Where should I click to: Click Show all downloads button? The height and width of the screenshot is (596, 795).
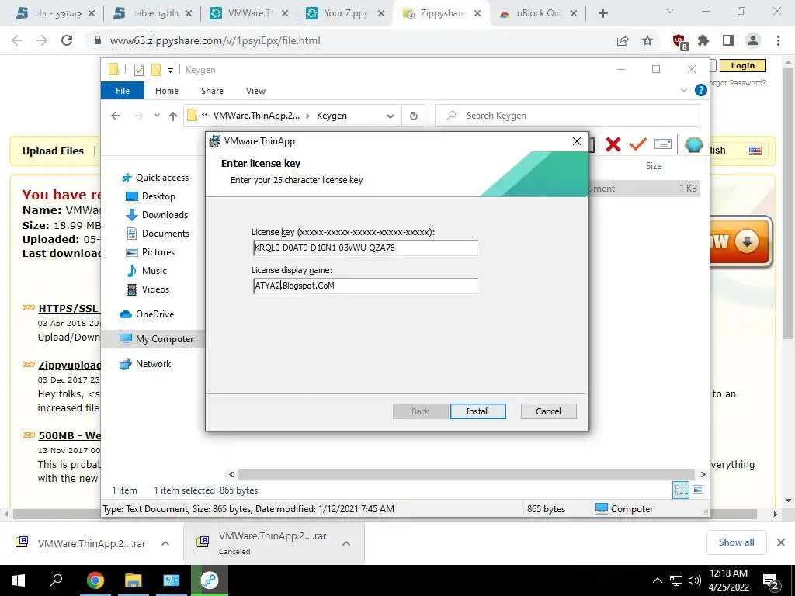[736, 542]
